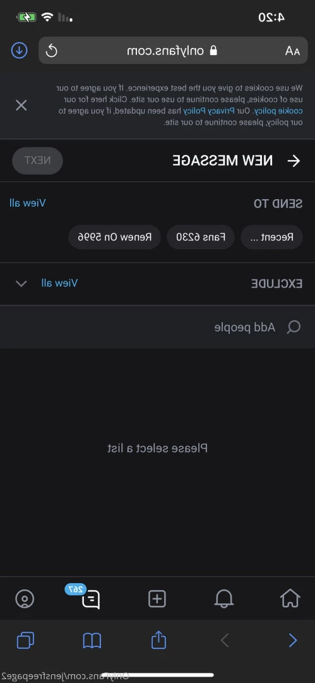Screen dimensions: 315x683
Task: Click View all next to Send To
Action: point(27,202)
